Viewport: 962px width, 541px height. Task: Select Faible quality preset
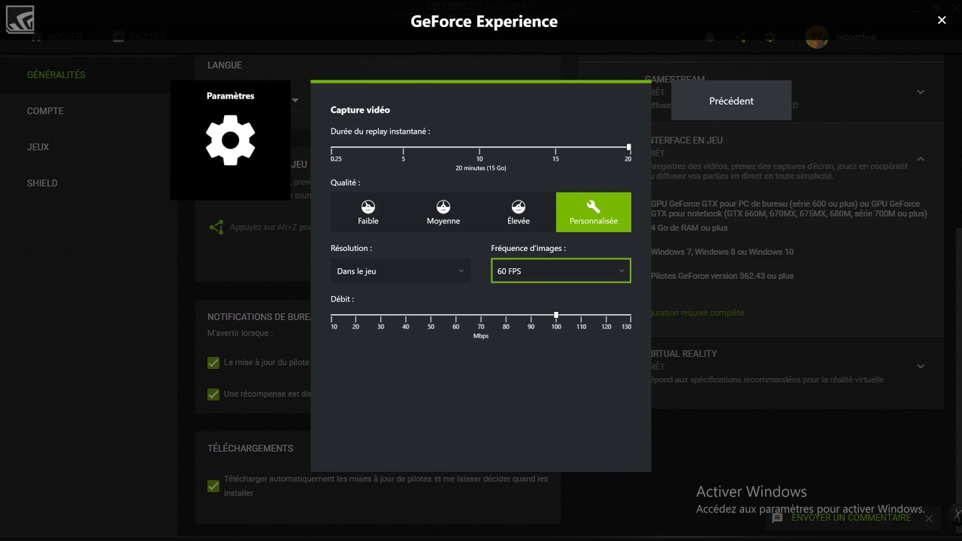coord(368,212)
